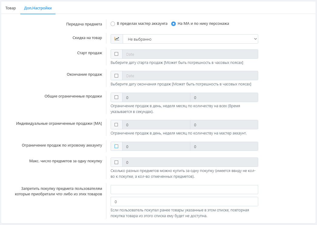This screenshot has height=225, width=317.
Task: Click second Общие ограниченные продажи number field
Action: tap(224, 98)
